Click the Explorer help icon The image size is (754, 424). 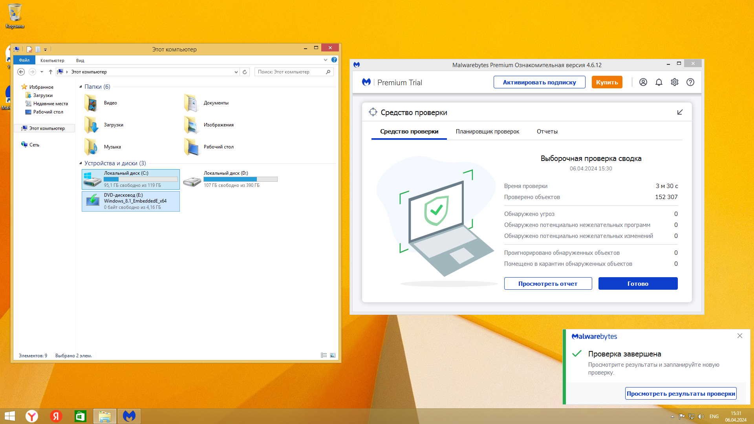point(334,60)
